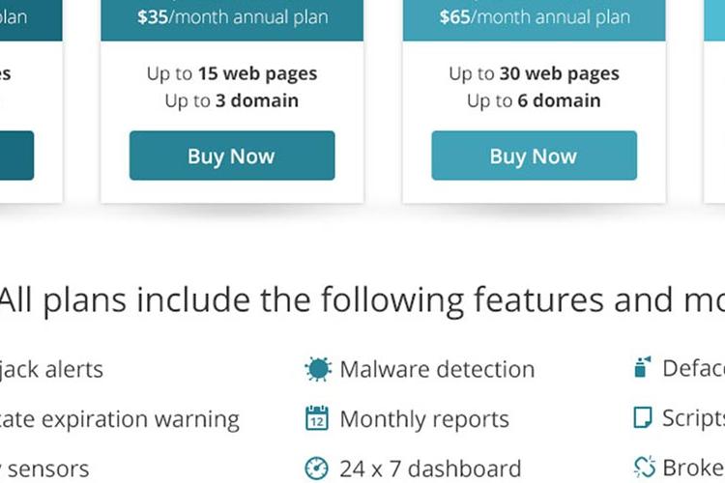Click the broken link chain icon
Viewport: 725px width, 483px height.
pyautogui.click(x=645, y=467)
